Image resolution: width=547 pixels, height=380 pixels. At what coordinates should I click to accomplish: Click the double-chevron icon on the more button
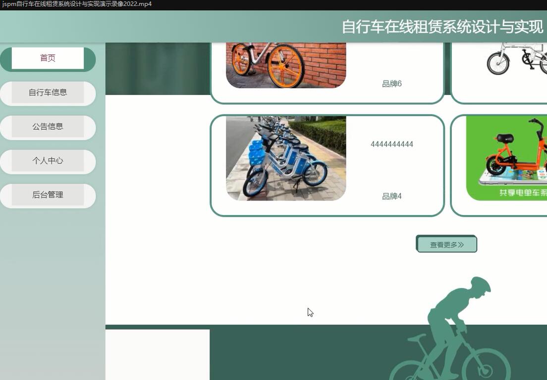point(461,243)
